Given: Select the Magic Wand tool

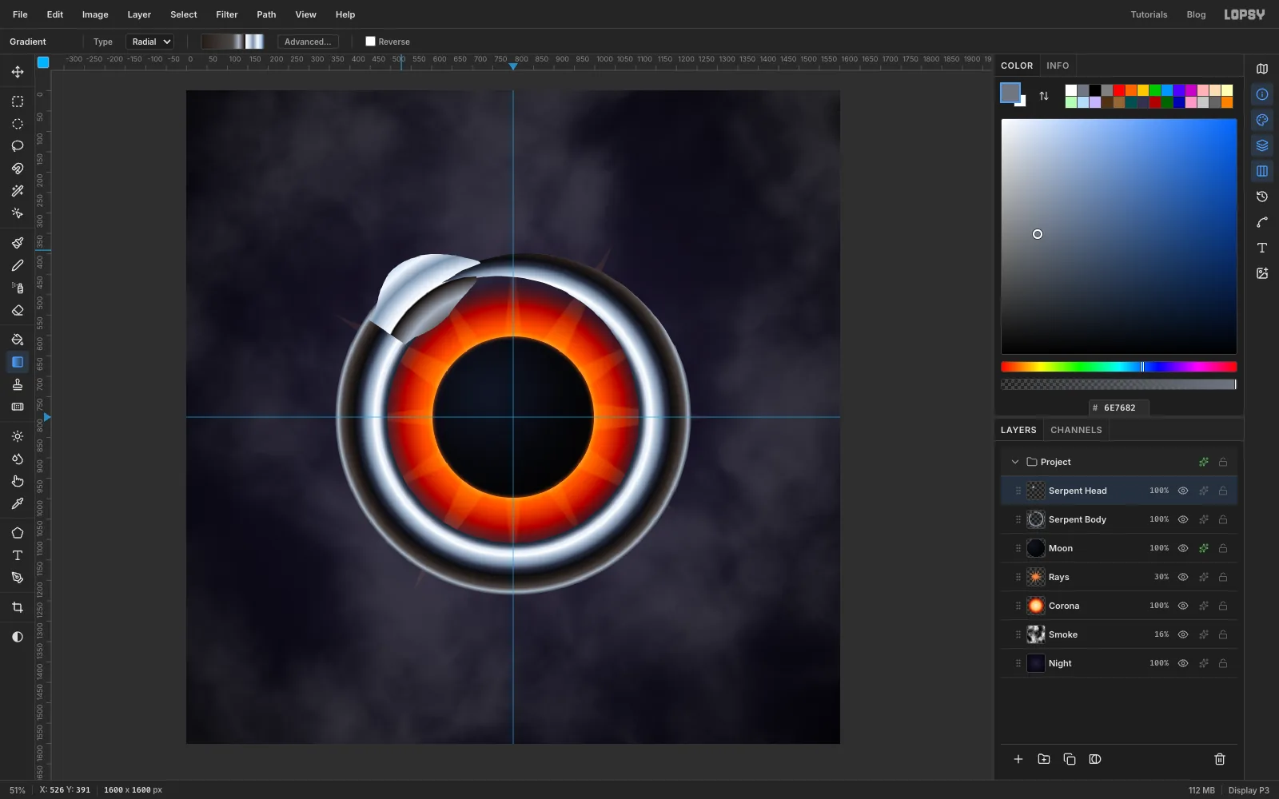Looking at the screenshot, I should tap(18, 191).
